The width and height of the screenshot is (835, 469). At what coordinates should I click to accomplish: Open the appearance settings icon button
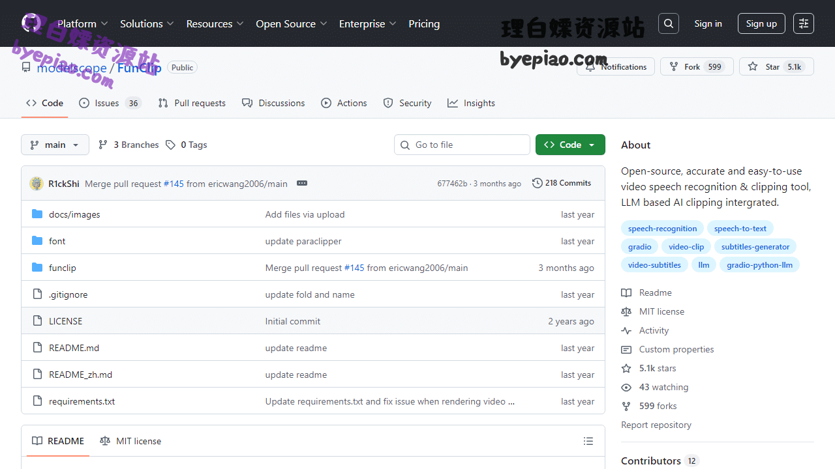click(x=804, y=23)
